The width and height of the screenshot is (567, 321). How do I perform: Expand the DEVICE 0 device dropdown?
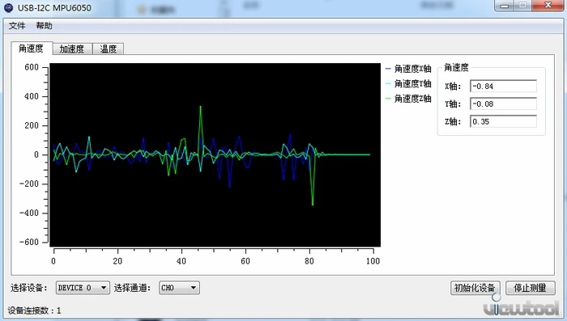(x=83, y=288)
